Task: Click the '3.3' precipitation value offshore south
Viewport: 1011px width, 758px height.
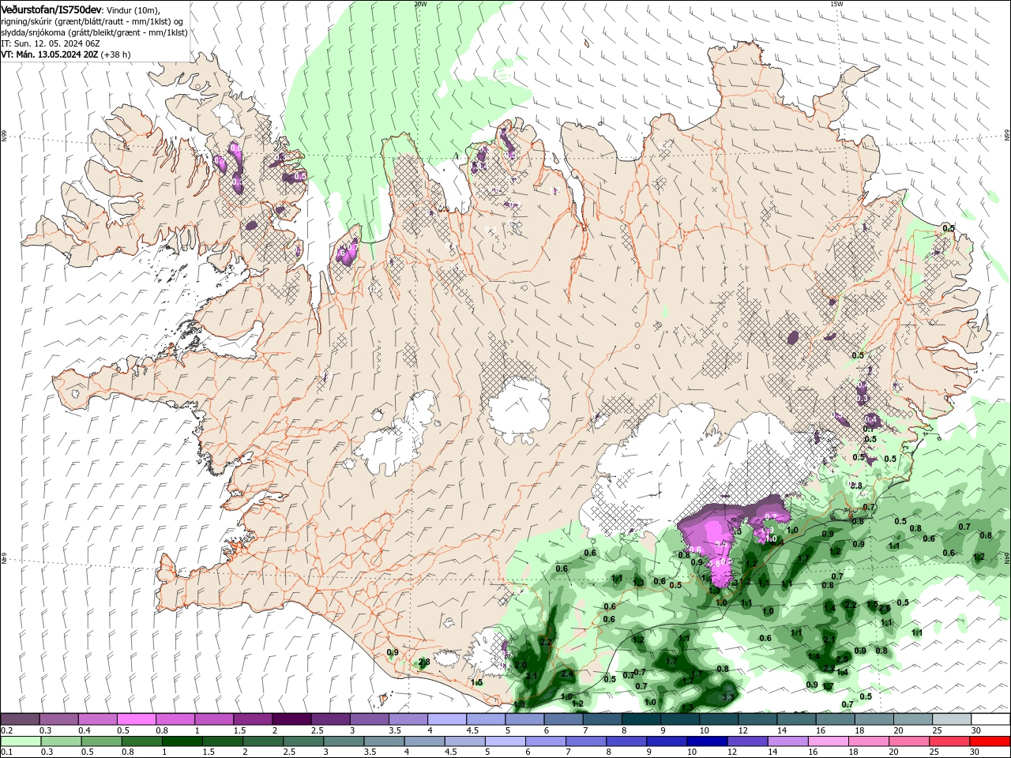Action: tap(728, 697)
